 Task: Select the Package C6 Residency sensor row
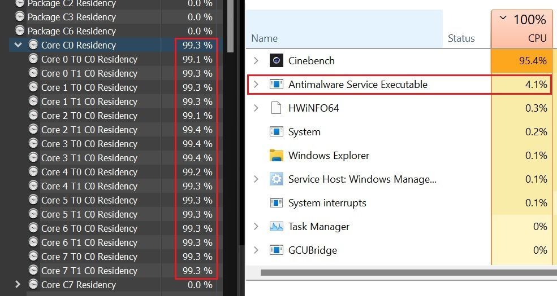pos(71,31)
